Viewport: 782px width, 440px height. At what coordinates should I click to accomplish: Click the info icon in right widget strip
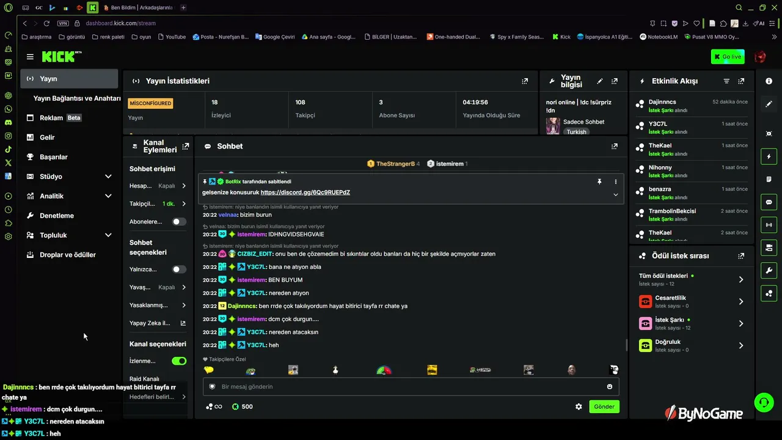click(769, 81)
